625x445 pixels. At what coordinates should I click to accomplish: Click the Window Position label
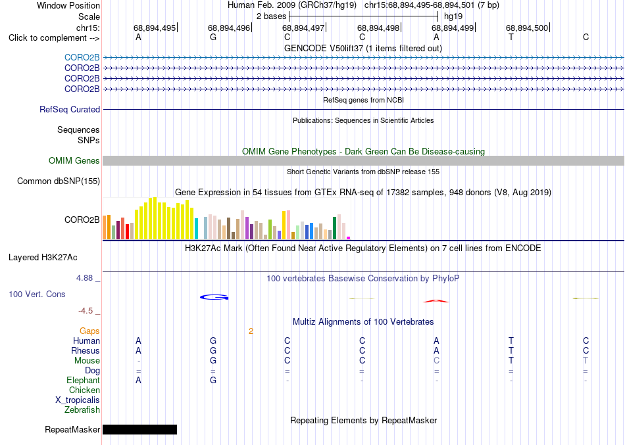point(68,5)
